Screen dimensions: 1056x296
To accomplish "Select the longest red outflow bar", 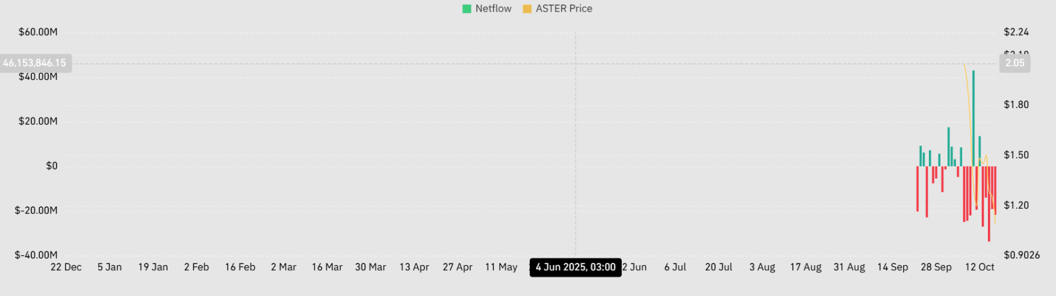I will [x=988, y=204].
